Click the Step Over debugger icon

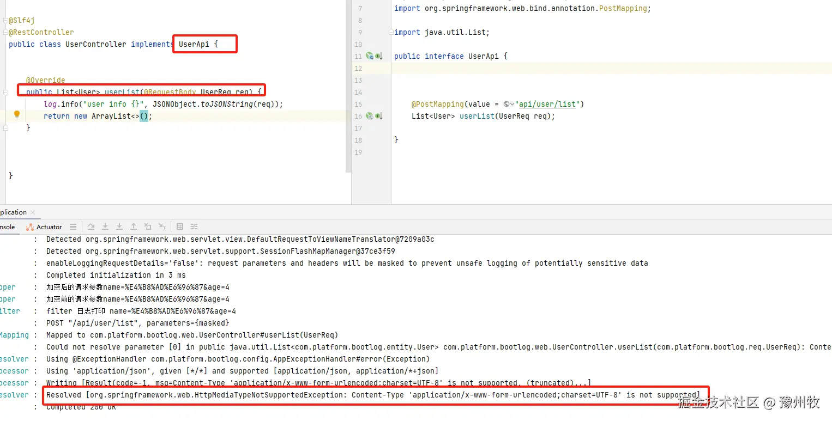coord(91,227)
